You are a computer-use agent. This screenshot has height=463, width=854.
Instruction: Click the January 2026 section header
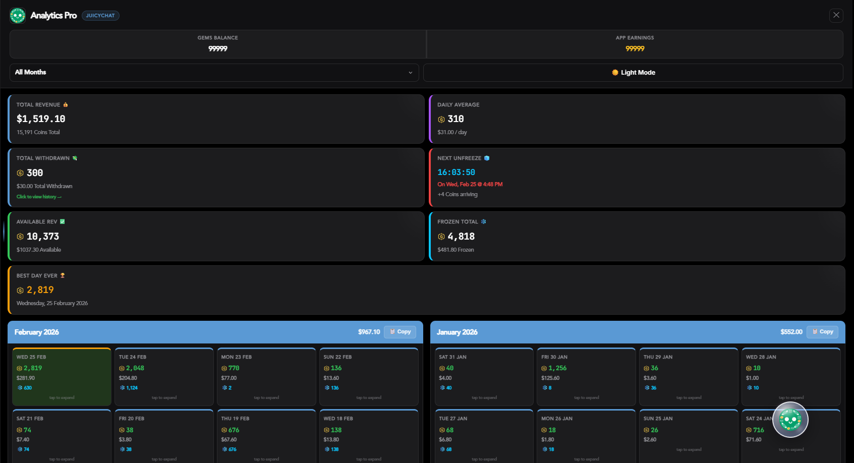[457, 332]
